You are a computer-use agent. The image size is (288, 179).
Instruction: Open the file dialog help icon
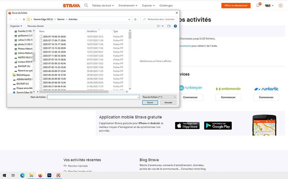point(175,26)
